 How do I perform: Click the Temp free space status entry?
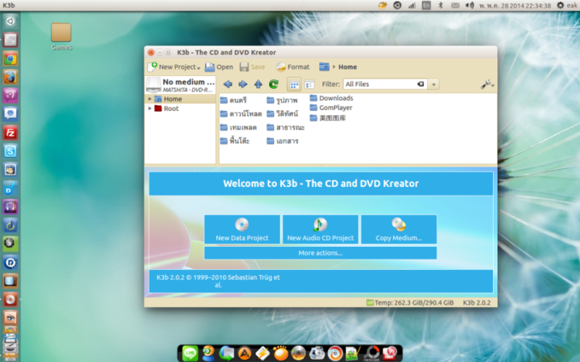(x=410, y=303)
